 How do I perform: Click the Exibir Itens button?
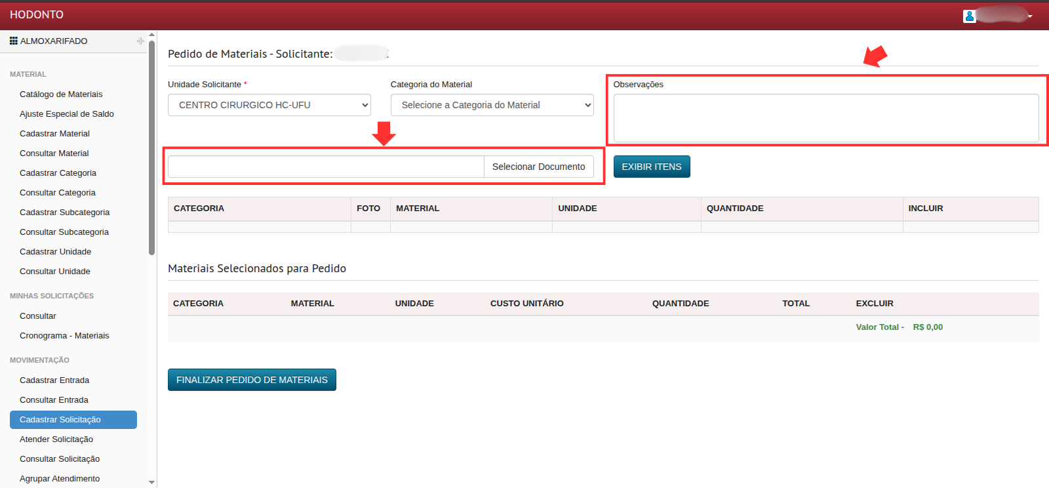651,167
